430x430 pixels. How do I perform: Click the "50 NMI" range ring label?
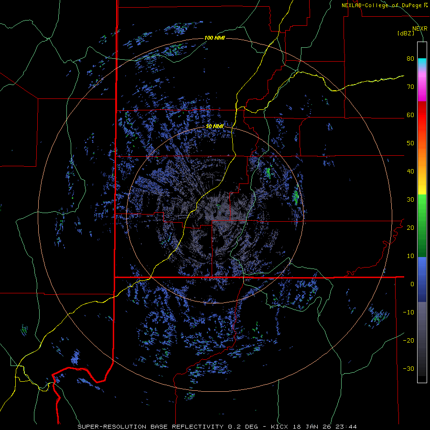[215, 127]
